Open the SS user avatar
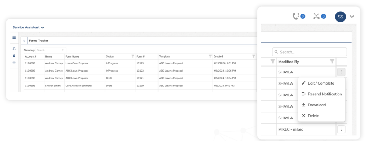 pos(340,17)
